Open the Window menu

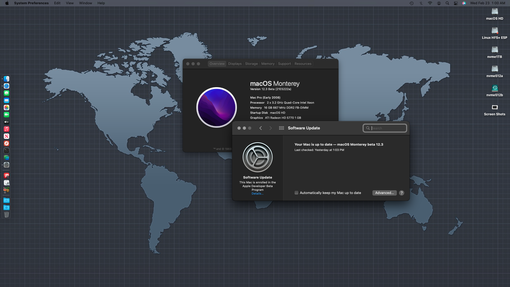tap(86, 3)
